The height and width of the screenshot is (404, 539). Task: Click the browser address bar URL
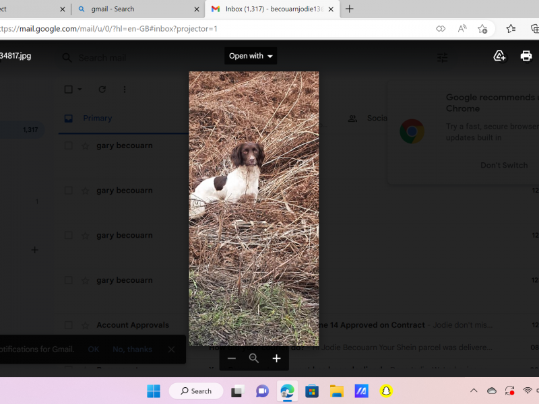108,29
